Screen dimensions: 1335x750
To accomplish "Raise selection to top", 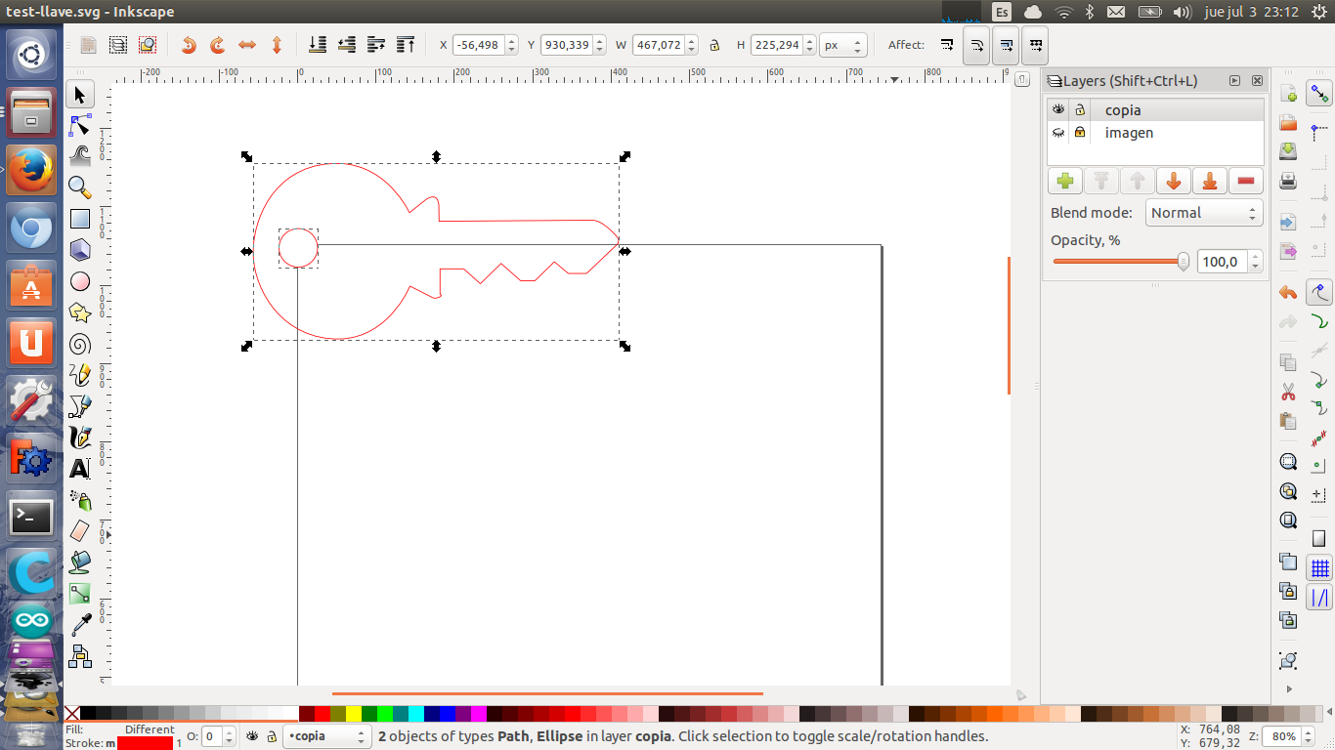I will [405, 45].
